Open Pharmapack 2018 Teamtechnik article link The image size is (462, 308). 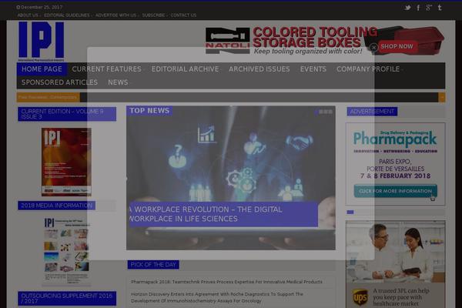pyautogui.click(x=226, y=282)
